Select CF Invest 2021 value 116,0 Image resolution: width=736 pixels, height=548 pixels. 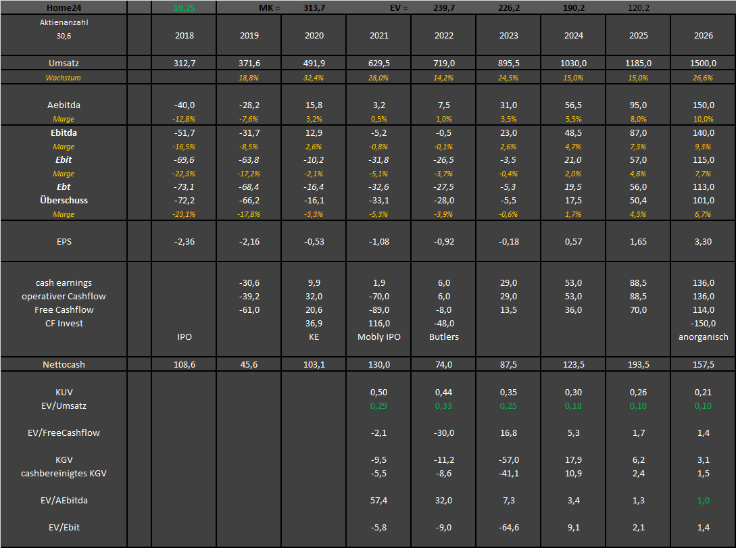coord(378,324)
